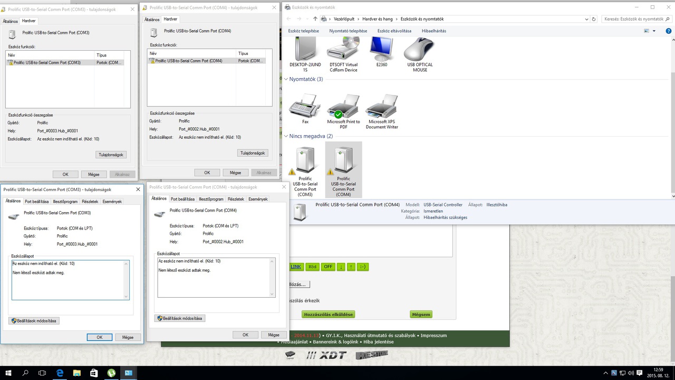The height and width of the screenshot is (380, 675).
Task: Click the explorer Forward arrow
Action: pos(298,19)
